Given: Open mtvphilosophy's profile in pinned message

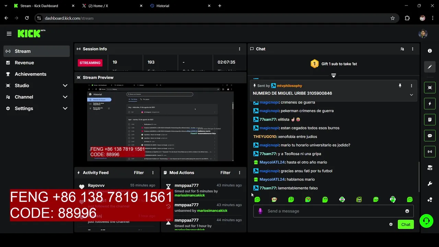Looking at the screenshot, I should 289,86.
